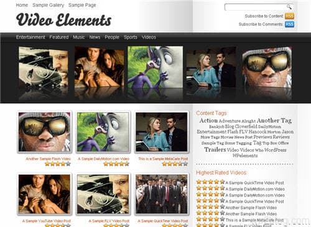Rate stars under the grid's MetaCafe Post title

pyautogui.click(x=175, y=164)
